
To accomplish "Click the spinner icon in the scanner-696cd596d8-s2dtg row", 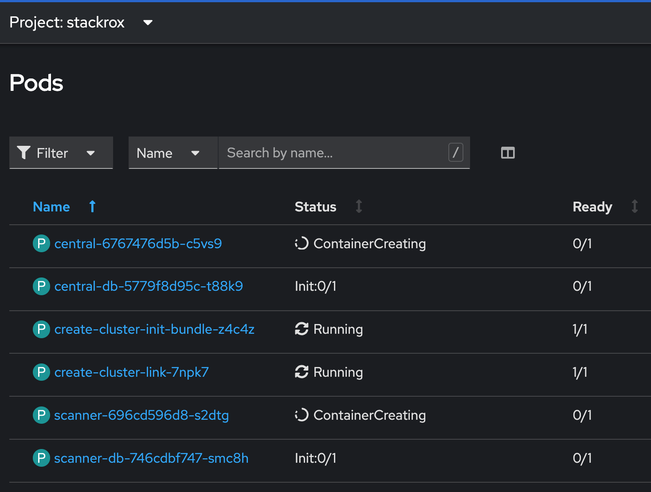I will click(302, 415).
